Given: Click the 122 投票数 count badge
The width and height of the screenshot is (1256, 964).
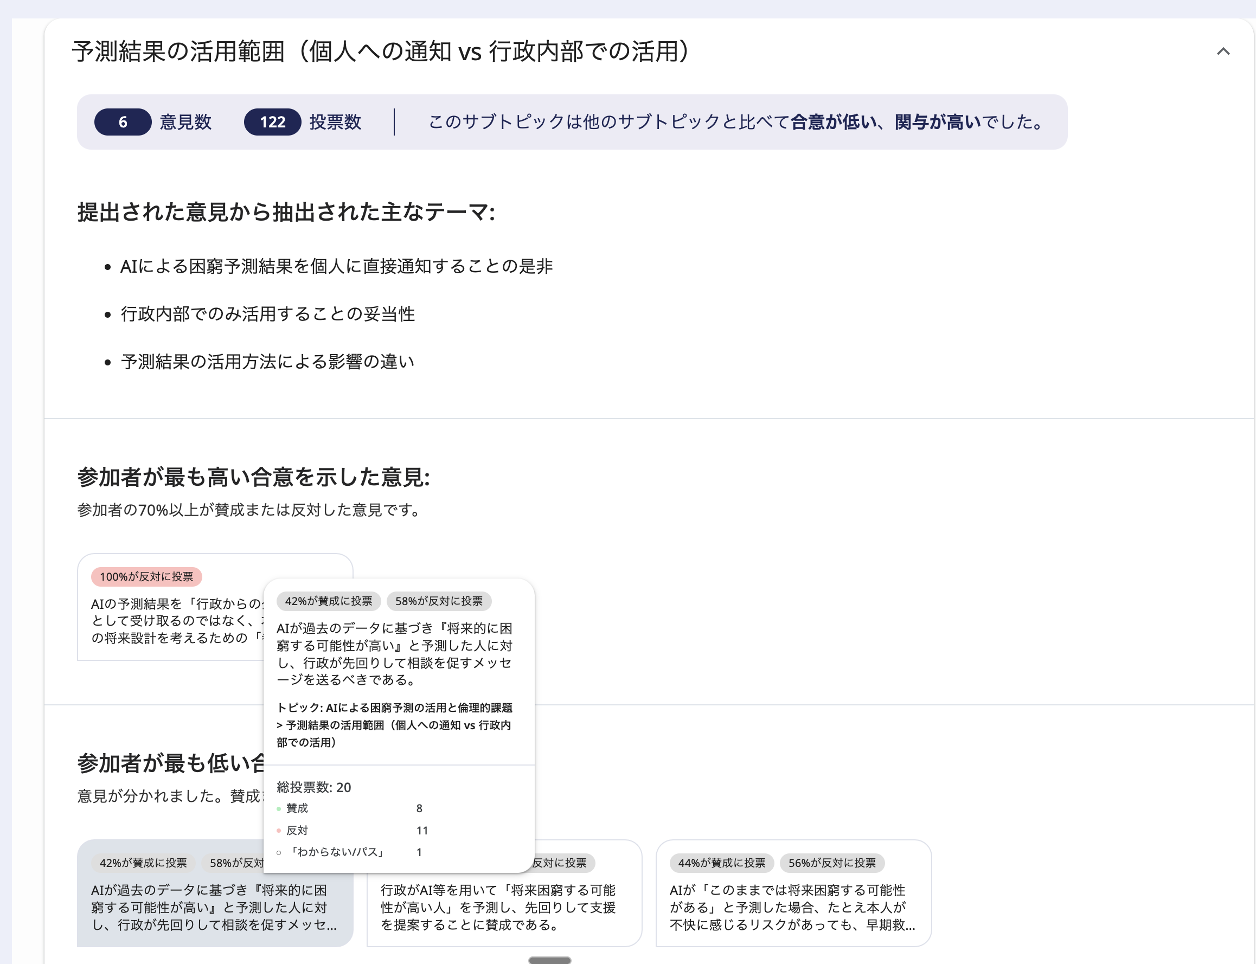Looking at the screenshot, I should [272, 122].
